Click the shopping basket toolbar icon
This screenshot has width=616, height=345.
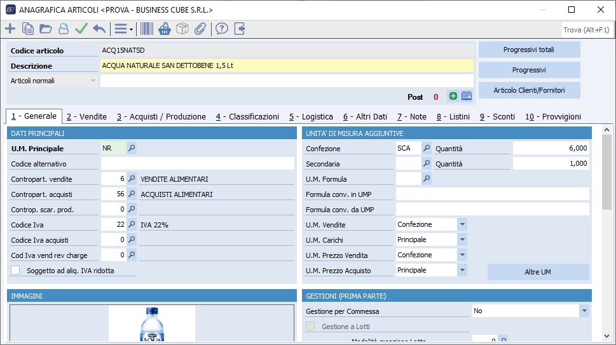point(165,29)
